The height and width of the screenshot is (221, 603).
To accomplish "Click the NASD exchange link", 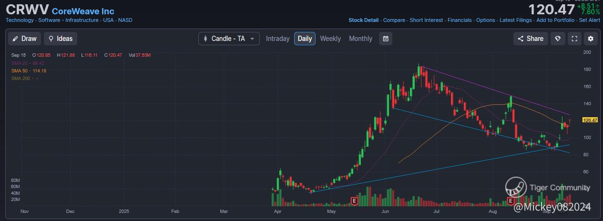I will (125, 20).
